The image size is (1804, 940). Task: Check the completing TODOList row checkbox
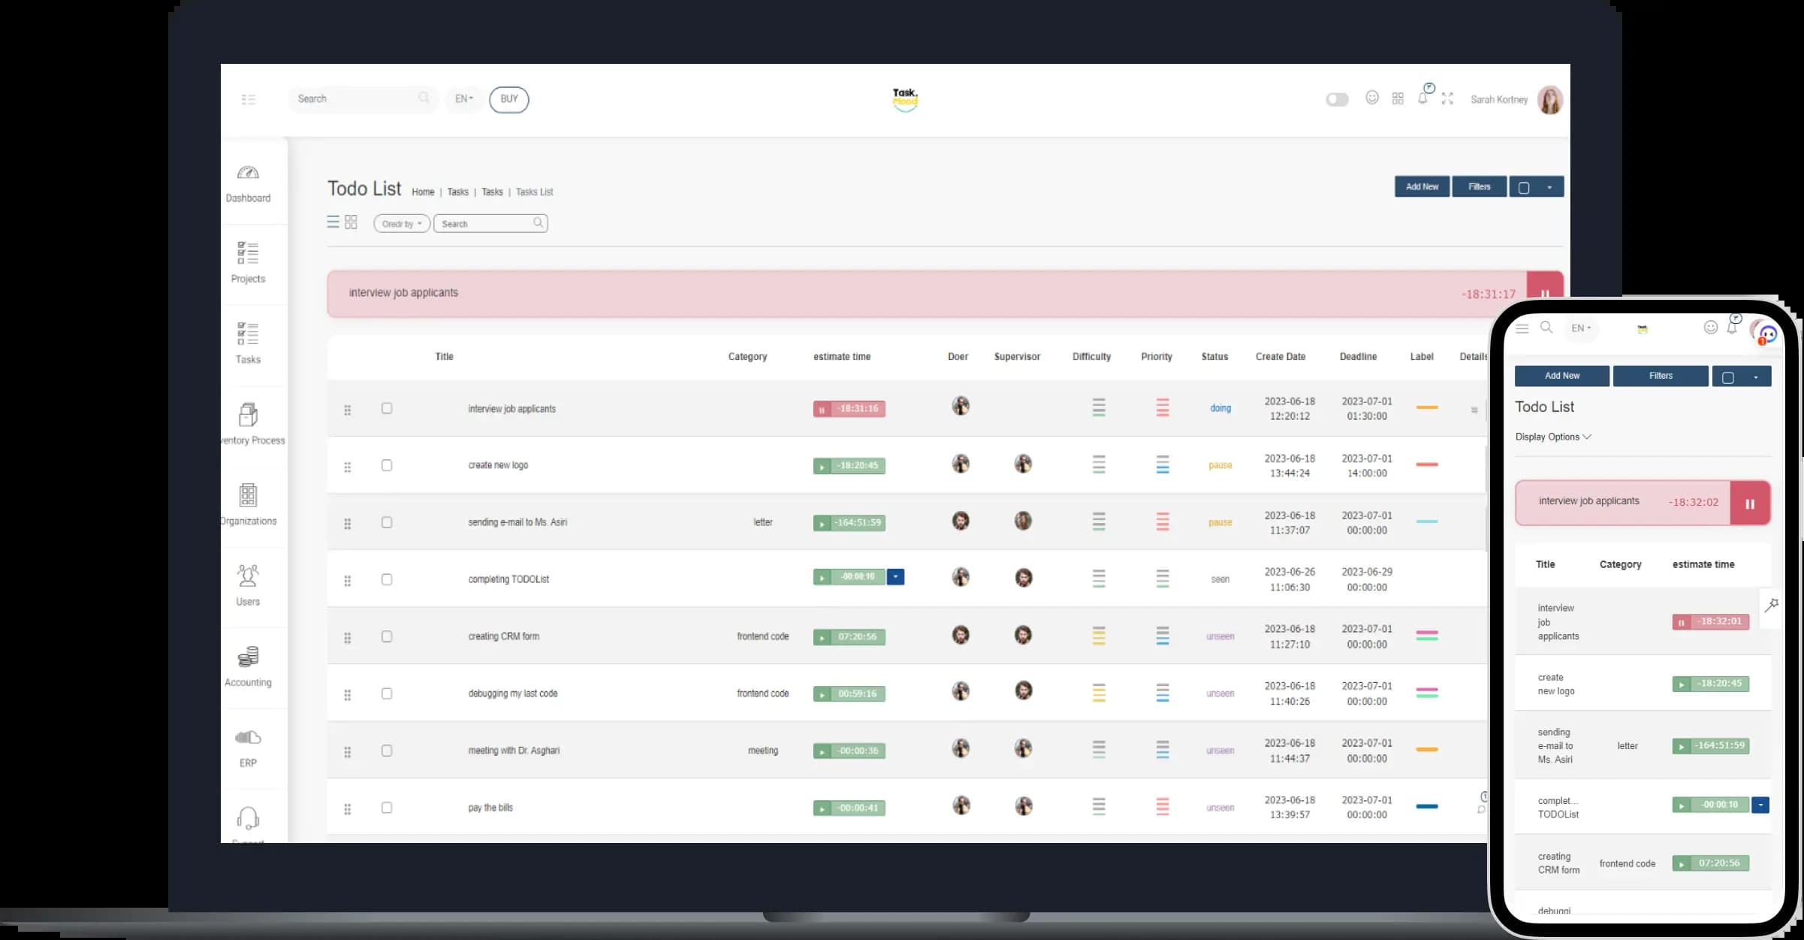[387, 580]
